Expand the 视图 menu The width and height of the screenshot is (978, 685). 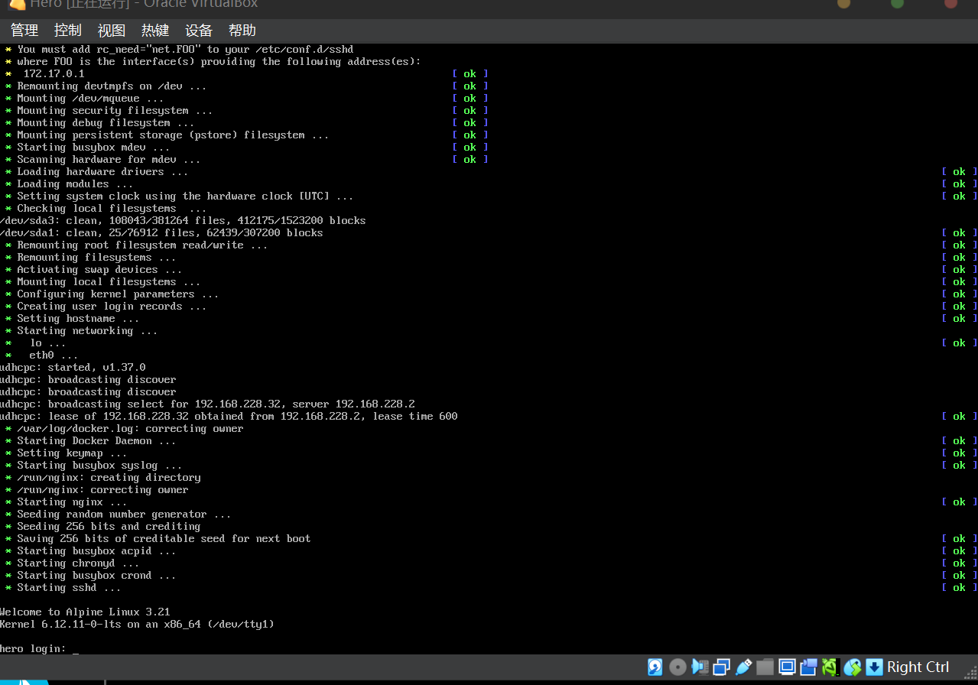tap(112, 31)
